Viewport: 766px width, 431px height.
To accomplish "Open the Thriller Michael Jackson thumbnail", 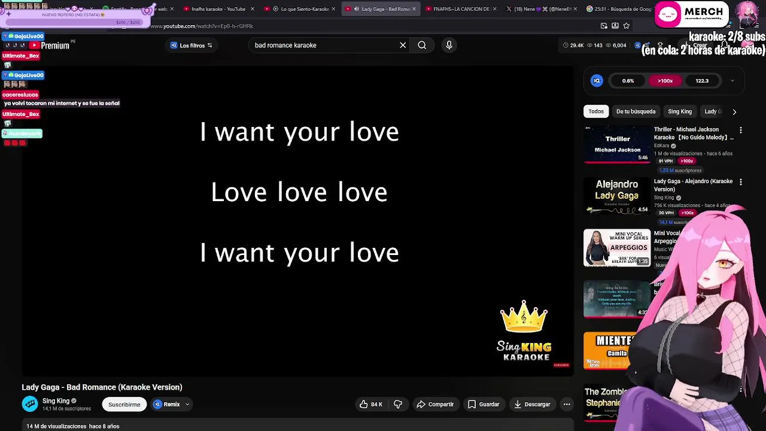I will click(x=617, y=144).
